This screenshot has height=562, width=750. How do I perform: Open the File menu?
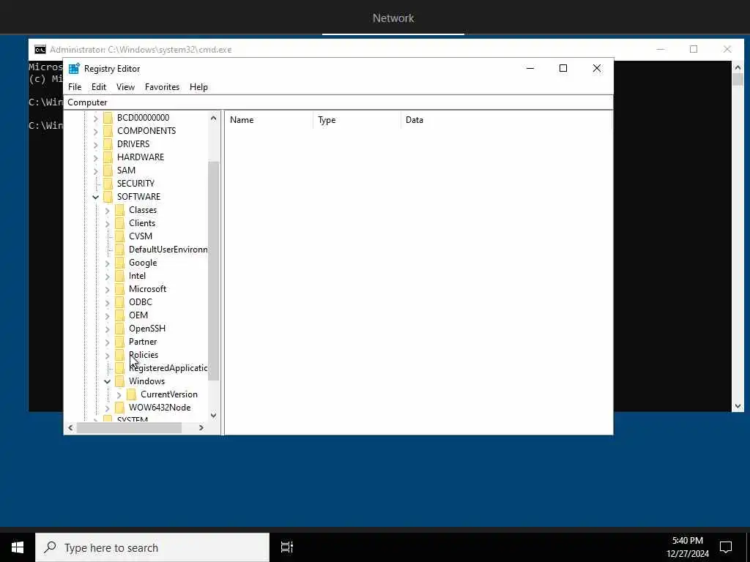click(x=75, y=87)
